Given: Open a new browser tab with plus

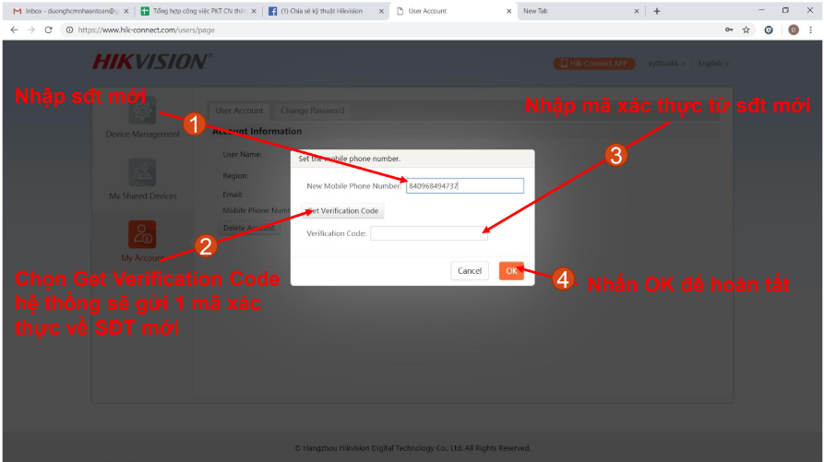Looking at the screenshot, I should pos(657,11).
